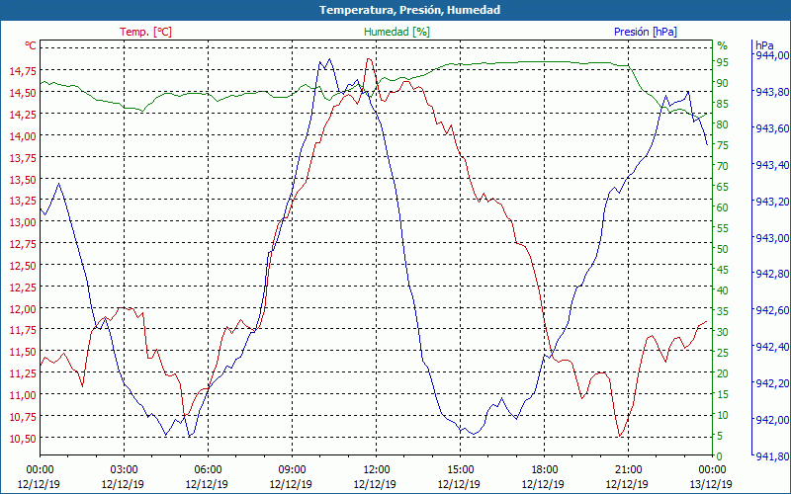
Task: Click pressure axis value 942,40
Action: tap(772, 347)
